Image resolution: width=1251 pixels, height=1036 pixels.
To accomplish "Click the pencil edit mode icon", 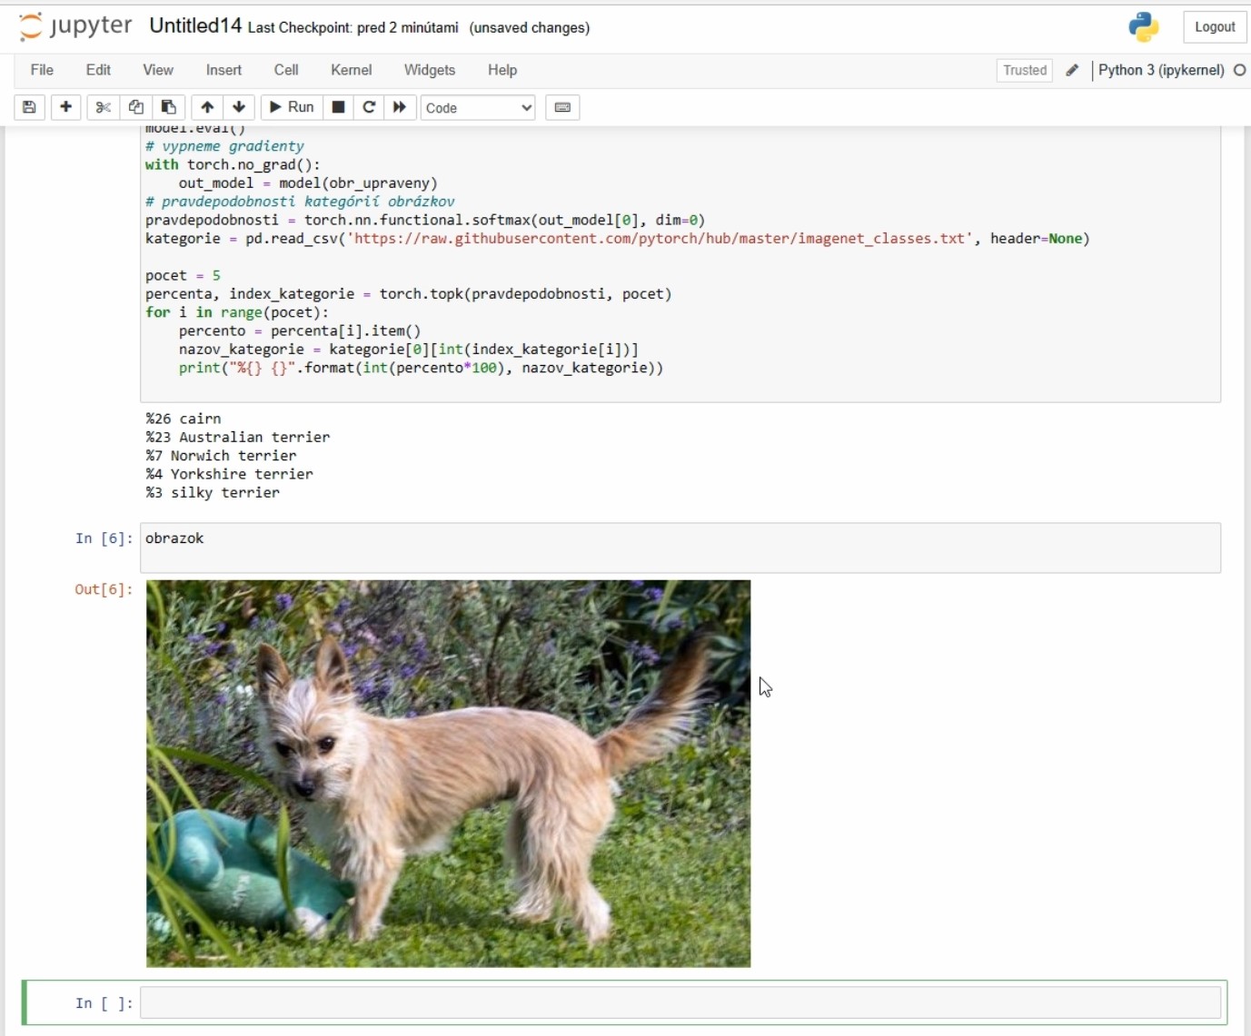I will (x=1072, y=70).
